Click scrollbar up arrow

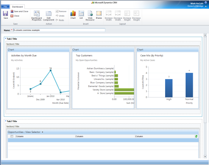[205, 35]
